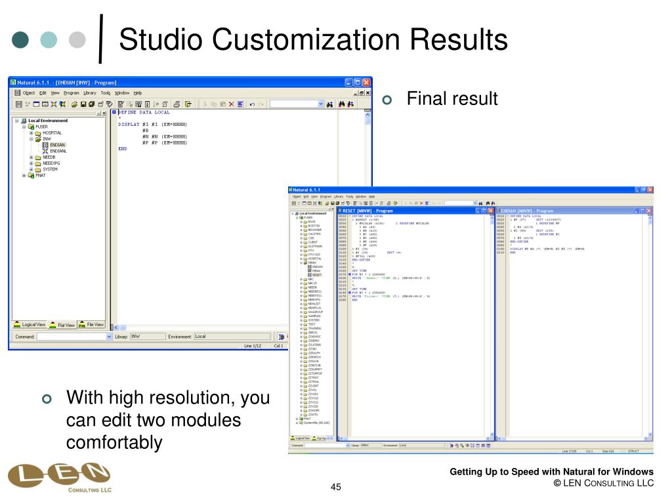Open the Window menu in ENDIAN window
The width and height of the screenshot is (672, 504).
click(x=121, y=93)
